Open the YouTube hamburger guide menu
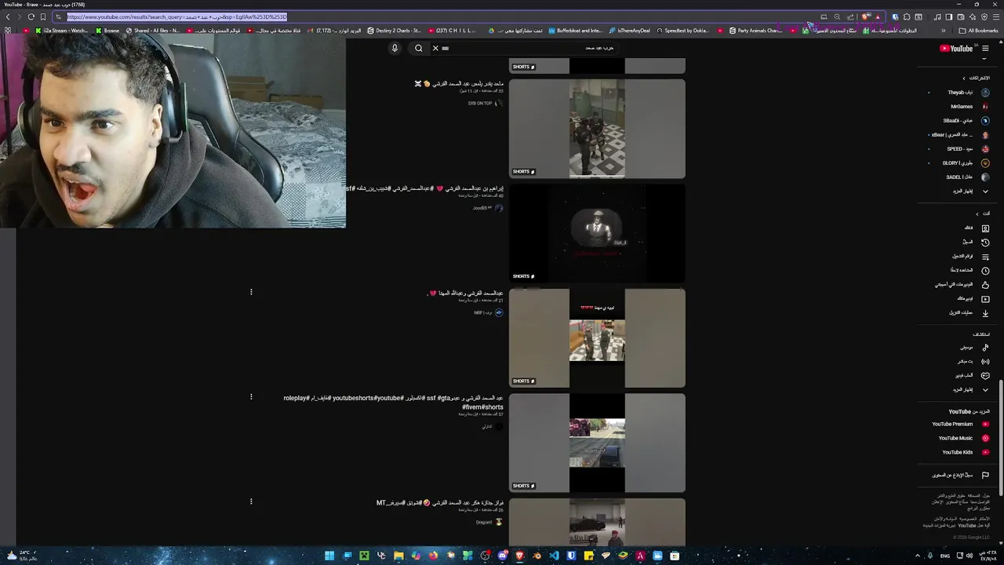1004x565 pixels. click(985, 49)
